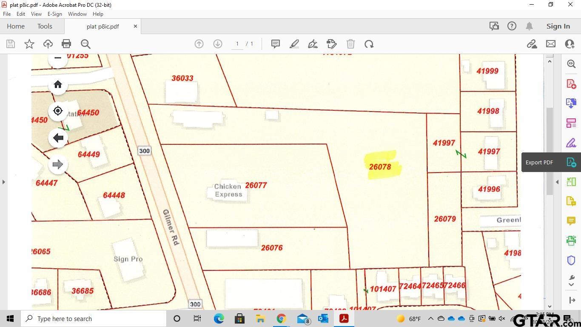Show hidden system tray icons chevron

[x=430, y=318]
